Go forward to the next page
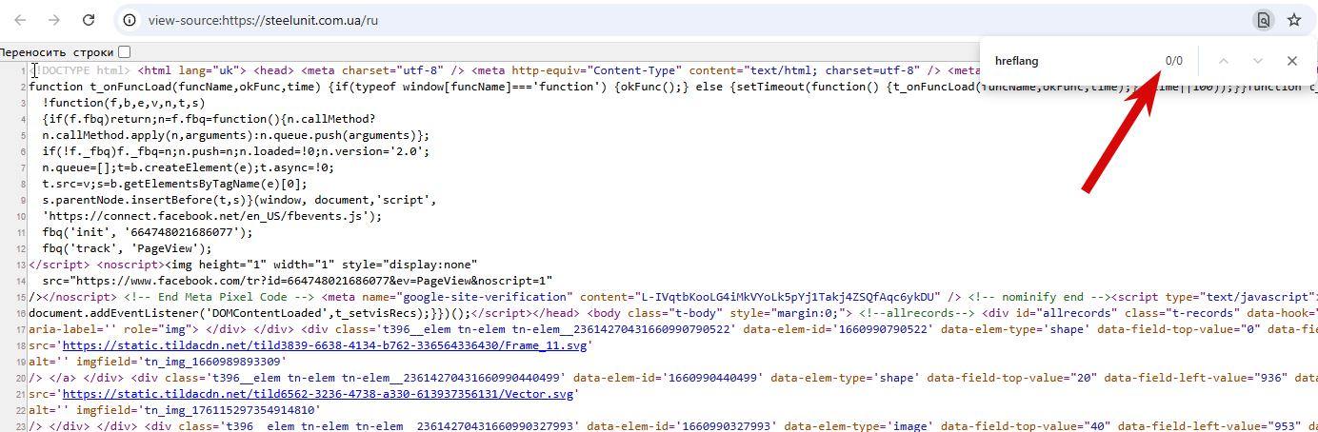Image resolution: width=1318 pixels, height=432 pixels. (54, 19)
